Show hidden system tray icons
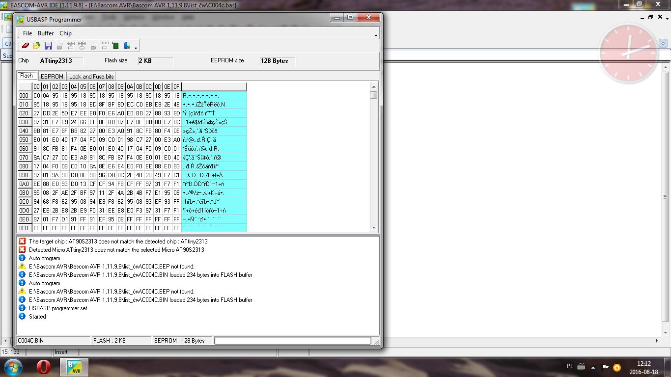Screen dimensions: 671x377 click(x=594, y=367)
